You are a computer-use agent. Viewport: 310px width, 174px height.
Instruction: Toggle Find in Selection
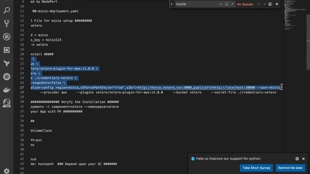point(270,4)
